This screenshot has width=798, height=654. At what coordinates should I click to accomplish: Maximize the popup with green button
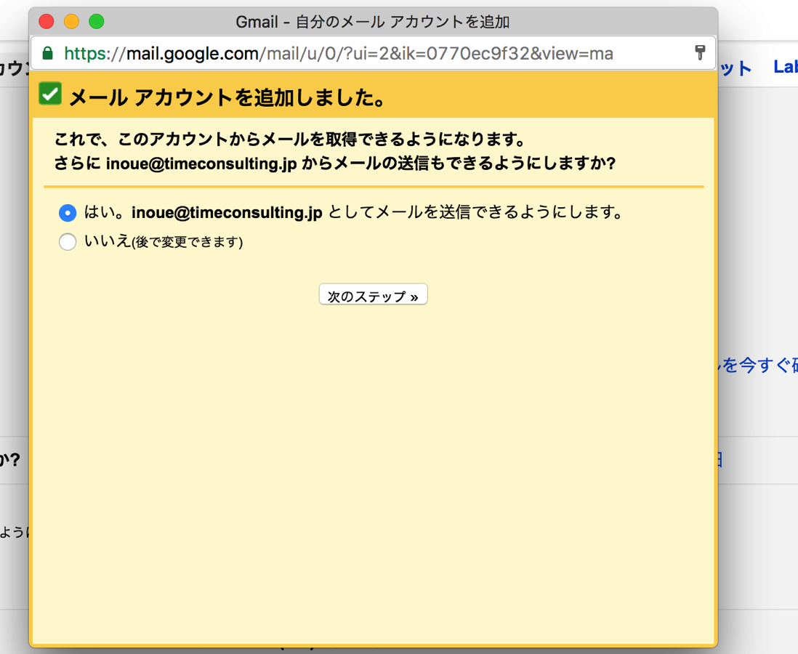[x=96, y=21]
